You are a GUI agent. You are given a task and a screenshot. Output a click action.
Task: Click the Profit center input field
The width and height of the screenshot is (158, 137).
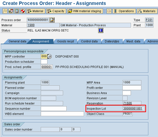tap(132, 88)
